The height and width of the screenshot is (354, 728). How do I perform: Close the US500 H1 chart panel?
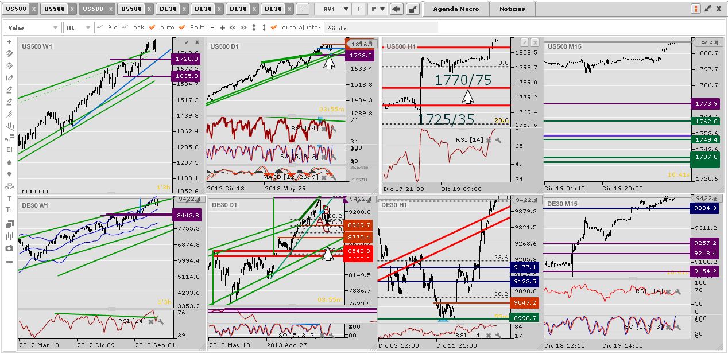click(x=535, y=42)
